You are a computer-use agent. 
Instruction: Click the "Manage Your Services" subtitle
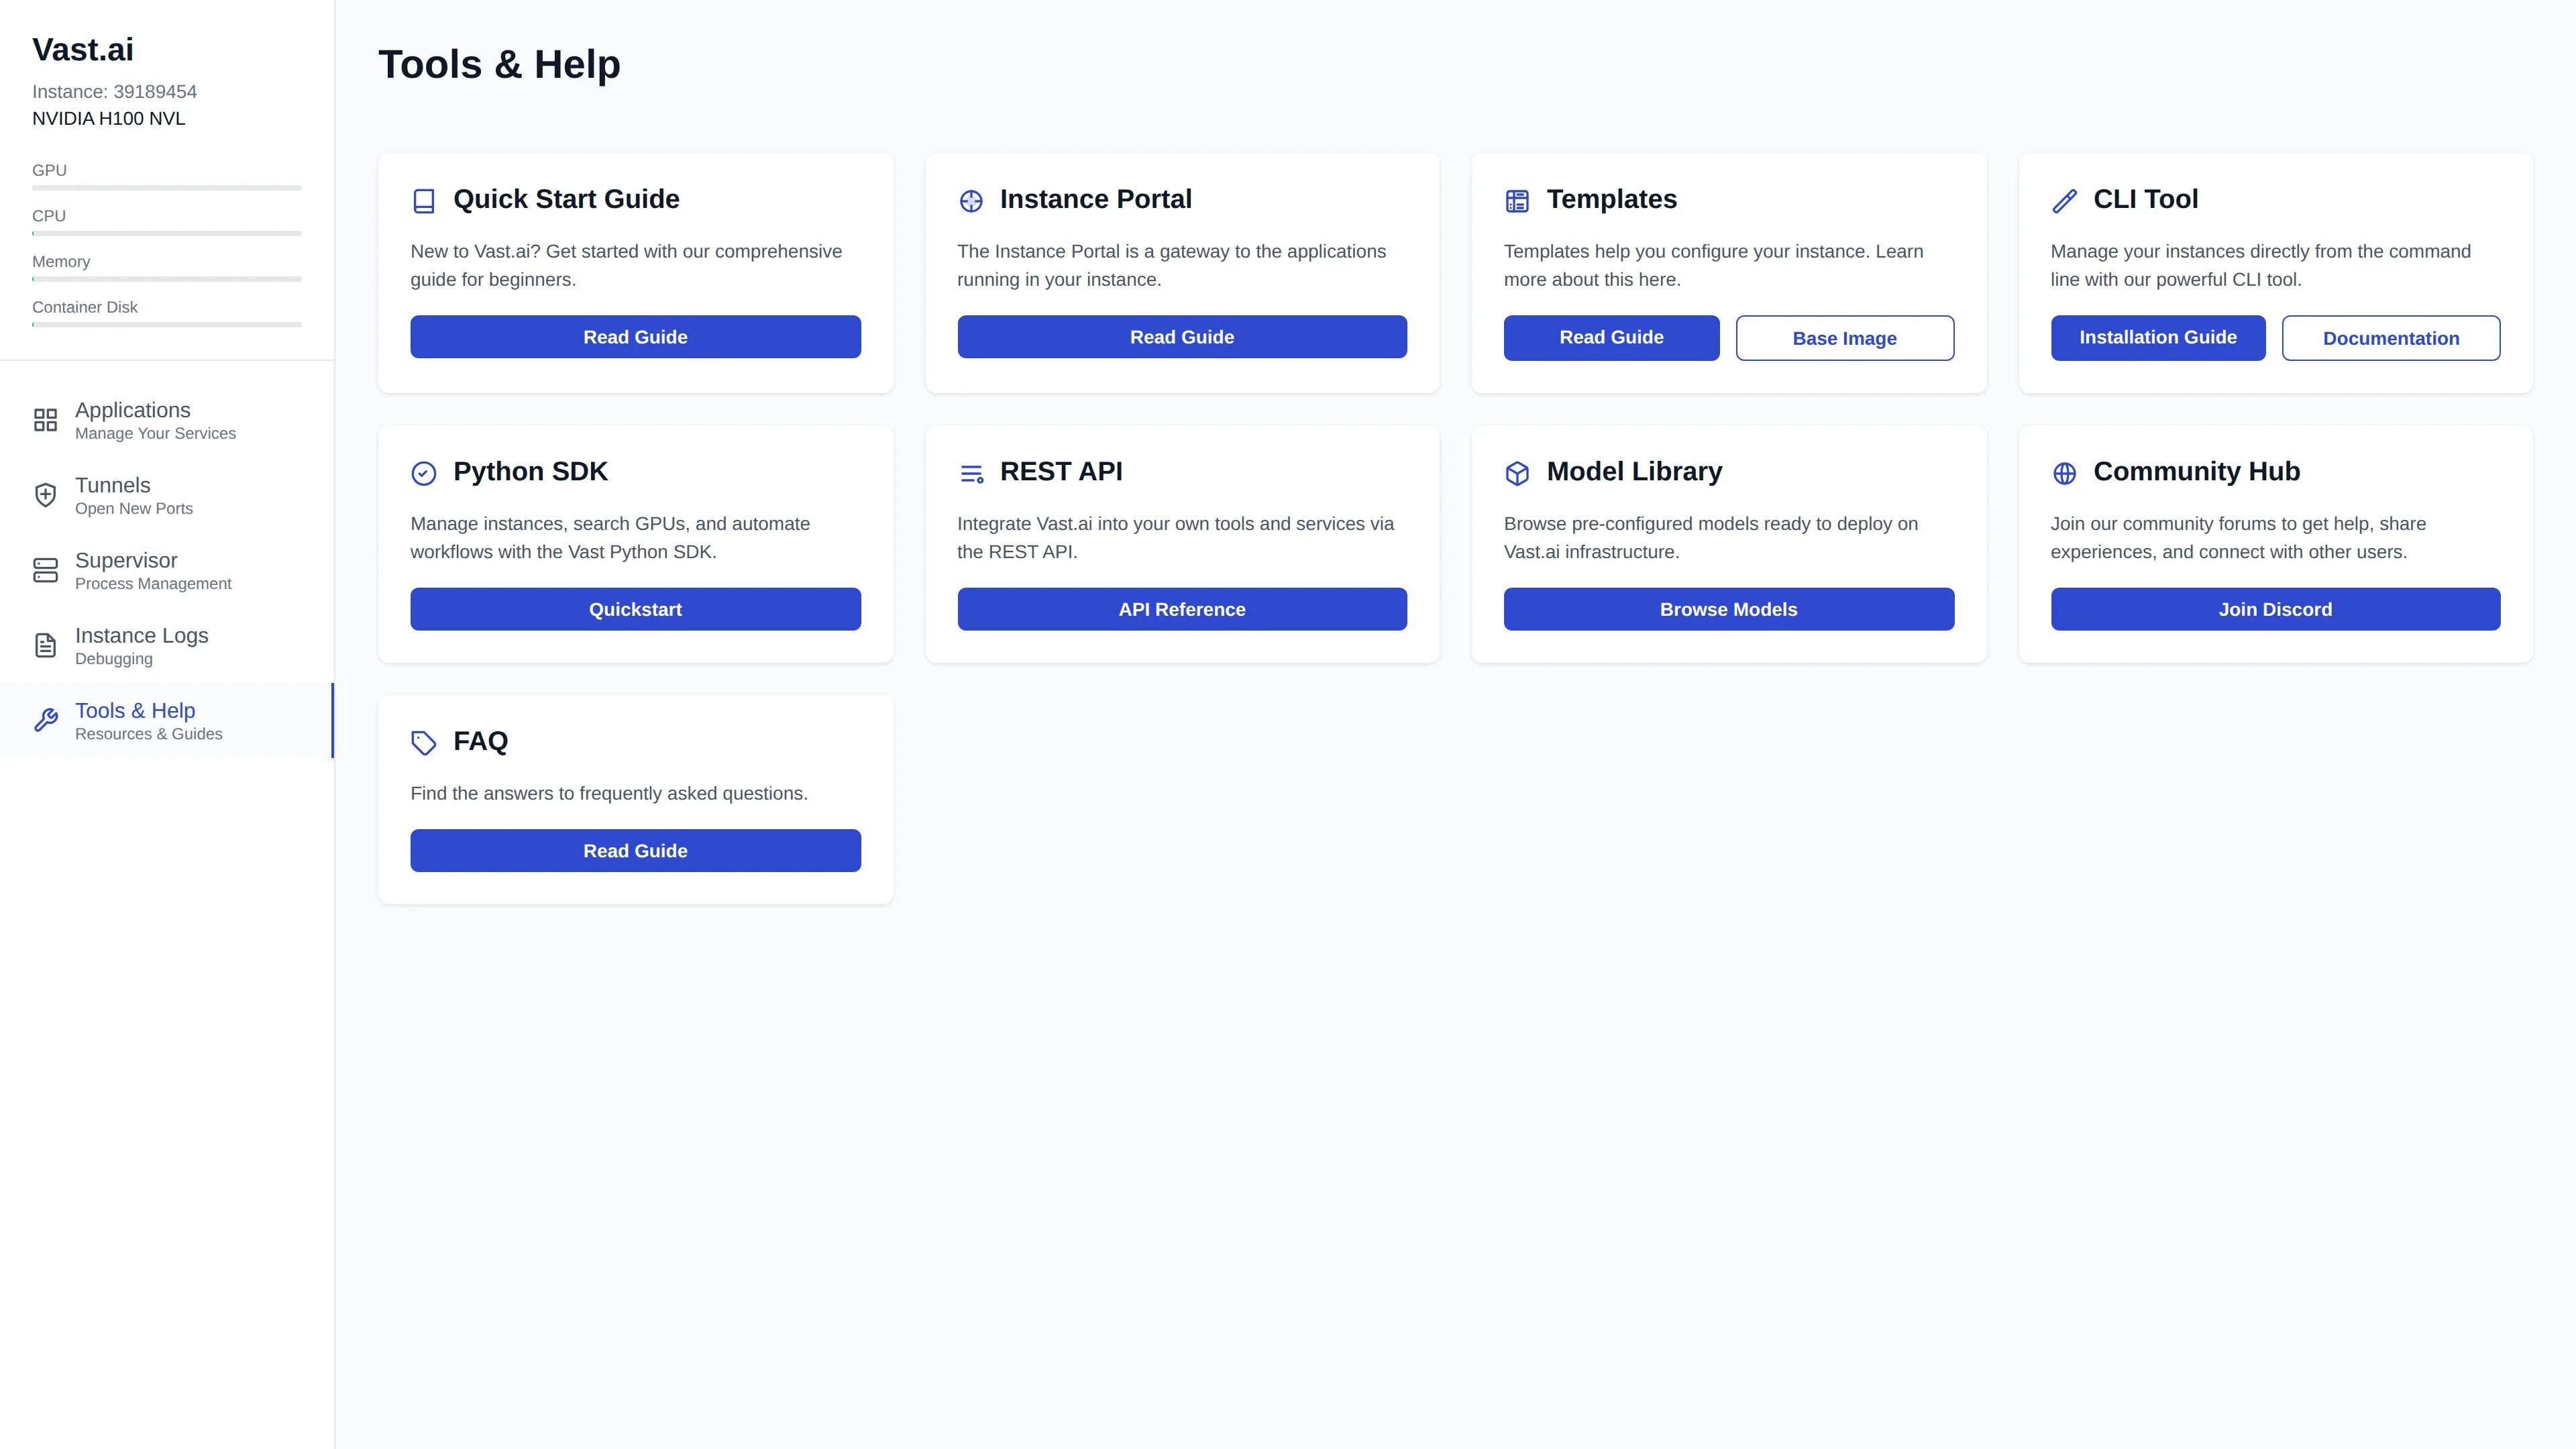[x=155, y=433]
